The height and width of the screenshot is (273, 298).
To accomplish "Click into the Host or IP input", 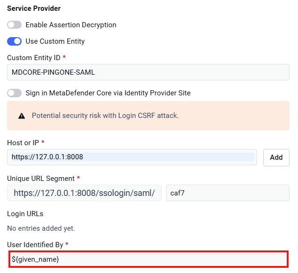I will point(132,157).
